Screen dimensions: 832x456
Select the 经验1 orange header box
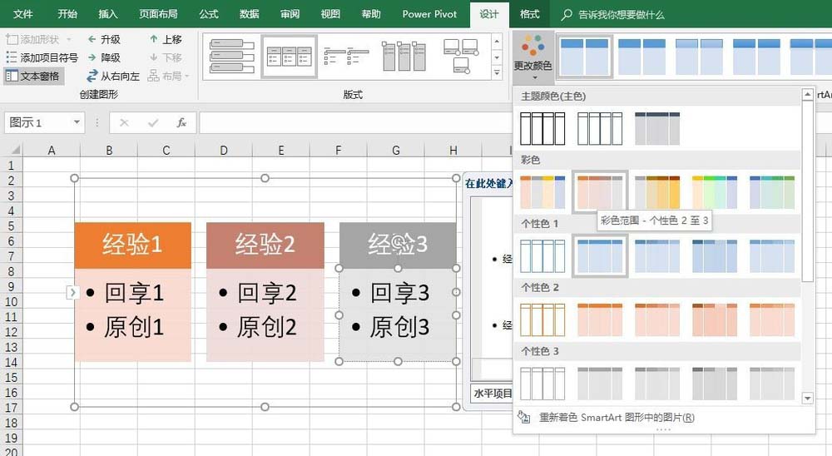point(132,245)
